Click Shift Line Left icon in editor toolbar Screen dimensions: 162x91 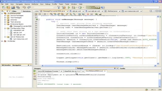79,14
